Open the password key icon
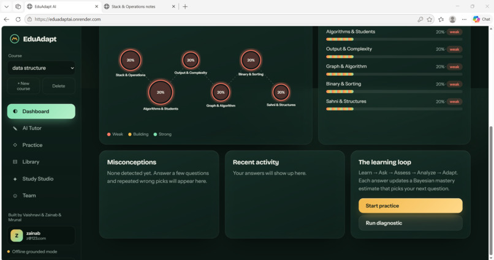 (x=420, y=19)
